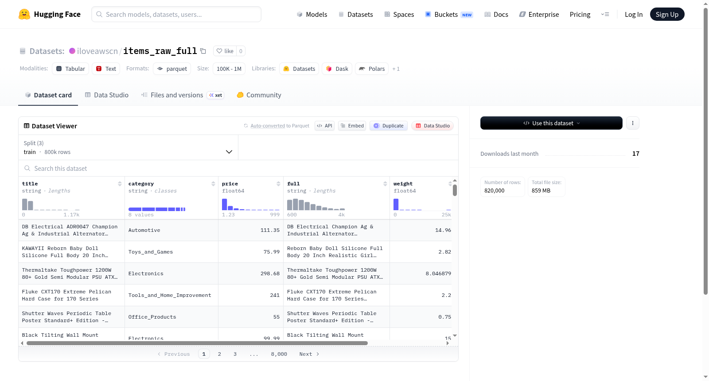This screenshot has width=709, height=381.
Task: Go to page 3 of results
Action: 235,354
